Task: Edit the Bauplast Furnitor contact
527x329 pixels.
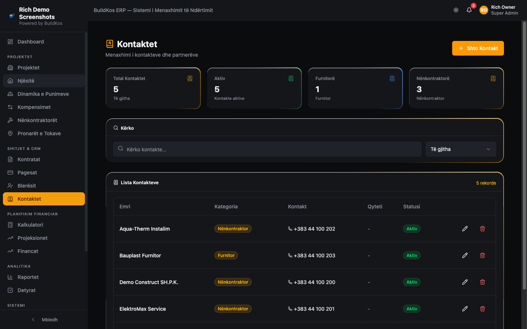Action: (465, 255)
